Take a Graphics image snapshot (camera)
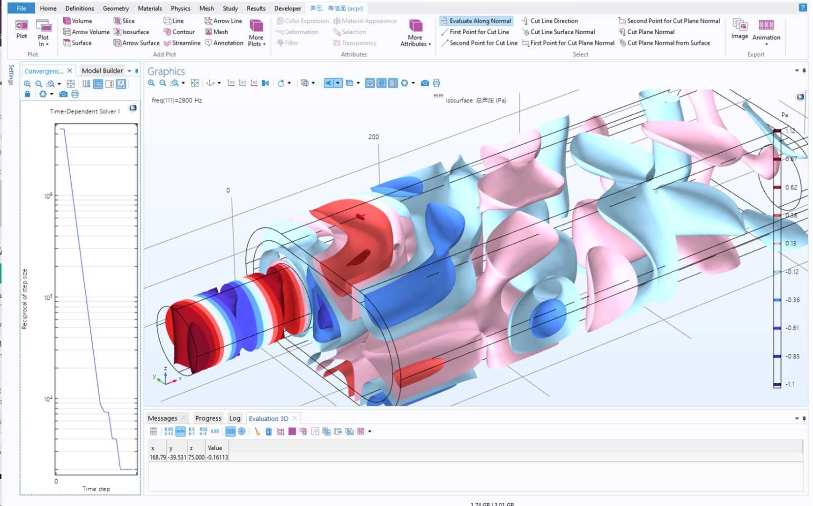The image size is (813, 506). pyautogui.click(x=425, y=83)
